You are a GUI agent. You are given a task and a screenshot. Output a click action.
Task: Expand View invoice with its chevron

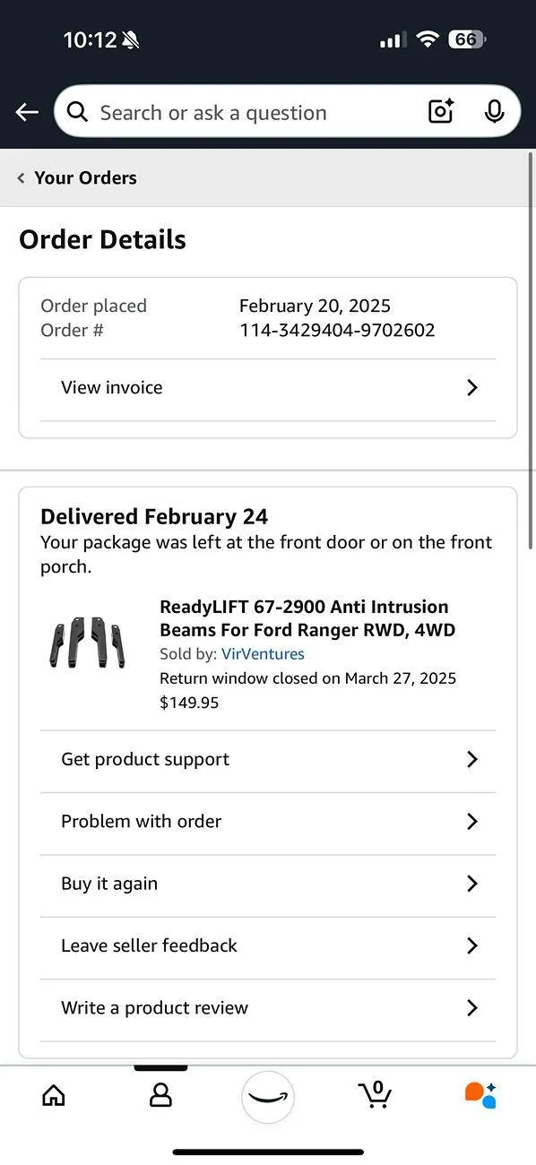click(472, 387)
